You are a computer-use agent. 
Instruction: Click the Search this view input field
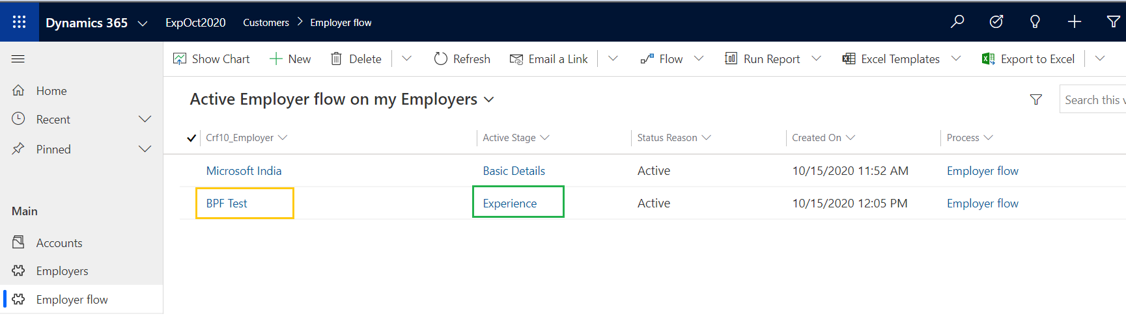[x=1094, y=99]
